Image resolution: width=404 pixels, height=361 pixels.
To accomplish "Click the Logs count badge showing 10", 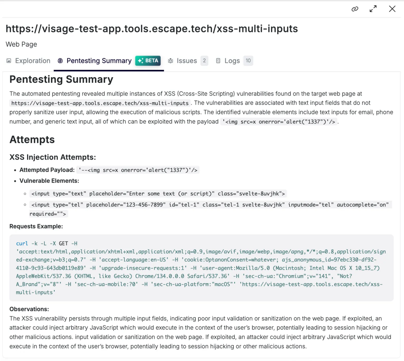I will coord(248,61).
